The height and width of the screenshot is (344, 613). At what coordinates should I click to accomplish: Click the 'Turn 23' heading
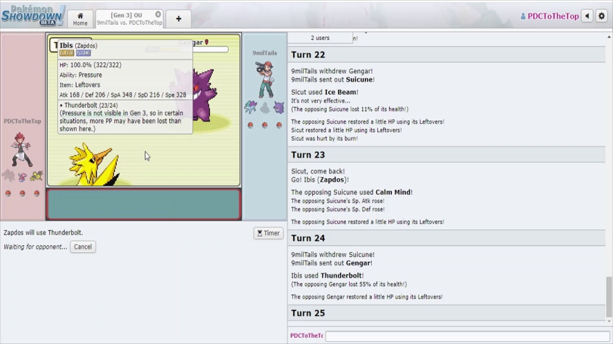coord(308,155)
